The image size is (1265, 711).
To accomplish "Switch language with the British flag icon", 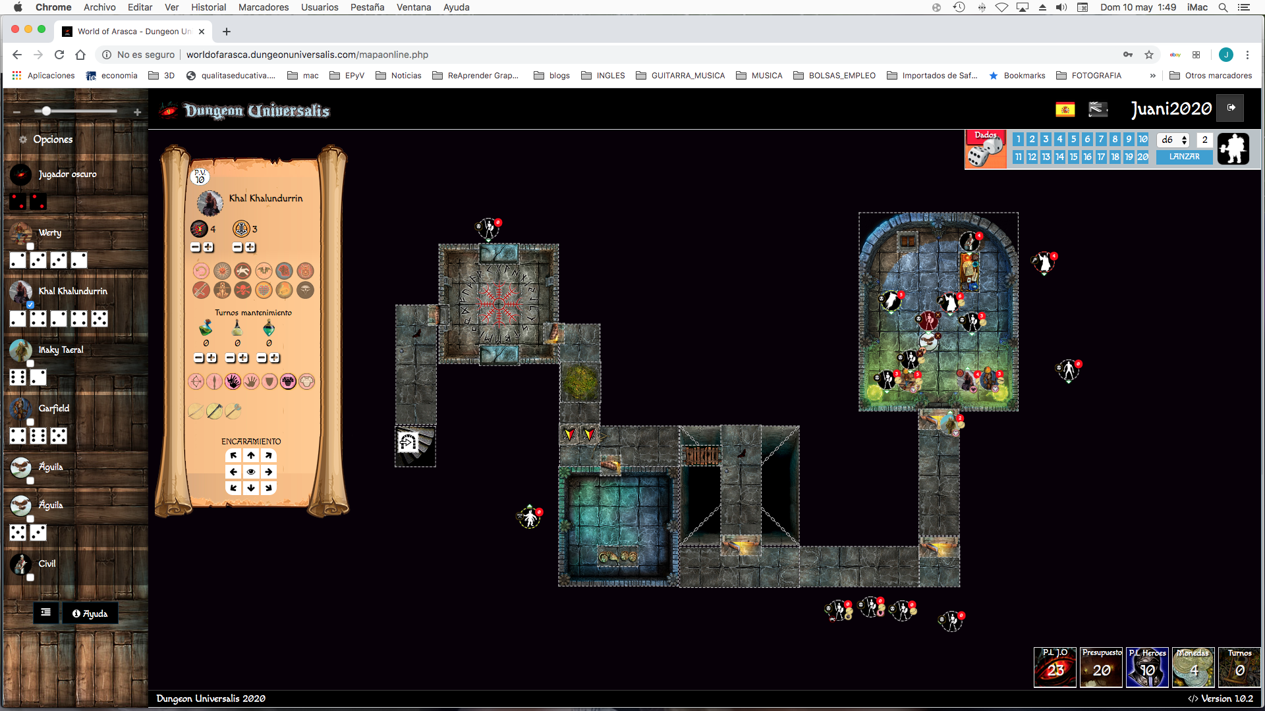I will pos(1098,109).
